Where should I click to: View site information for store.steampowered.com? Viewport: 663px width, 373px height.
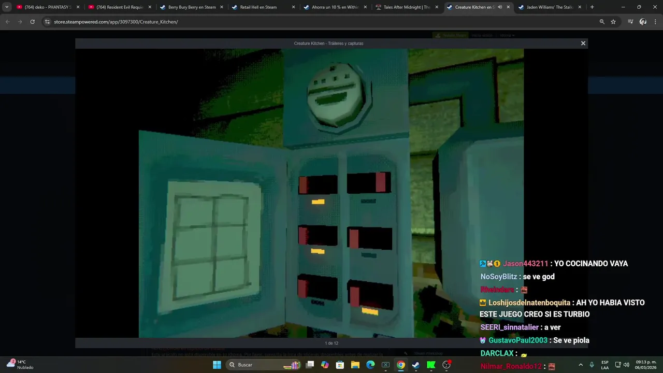click(47, 22)
